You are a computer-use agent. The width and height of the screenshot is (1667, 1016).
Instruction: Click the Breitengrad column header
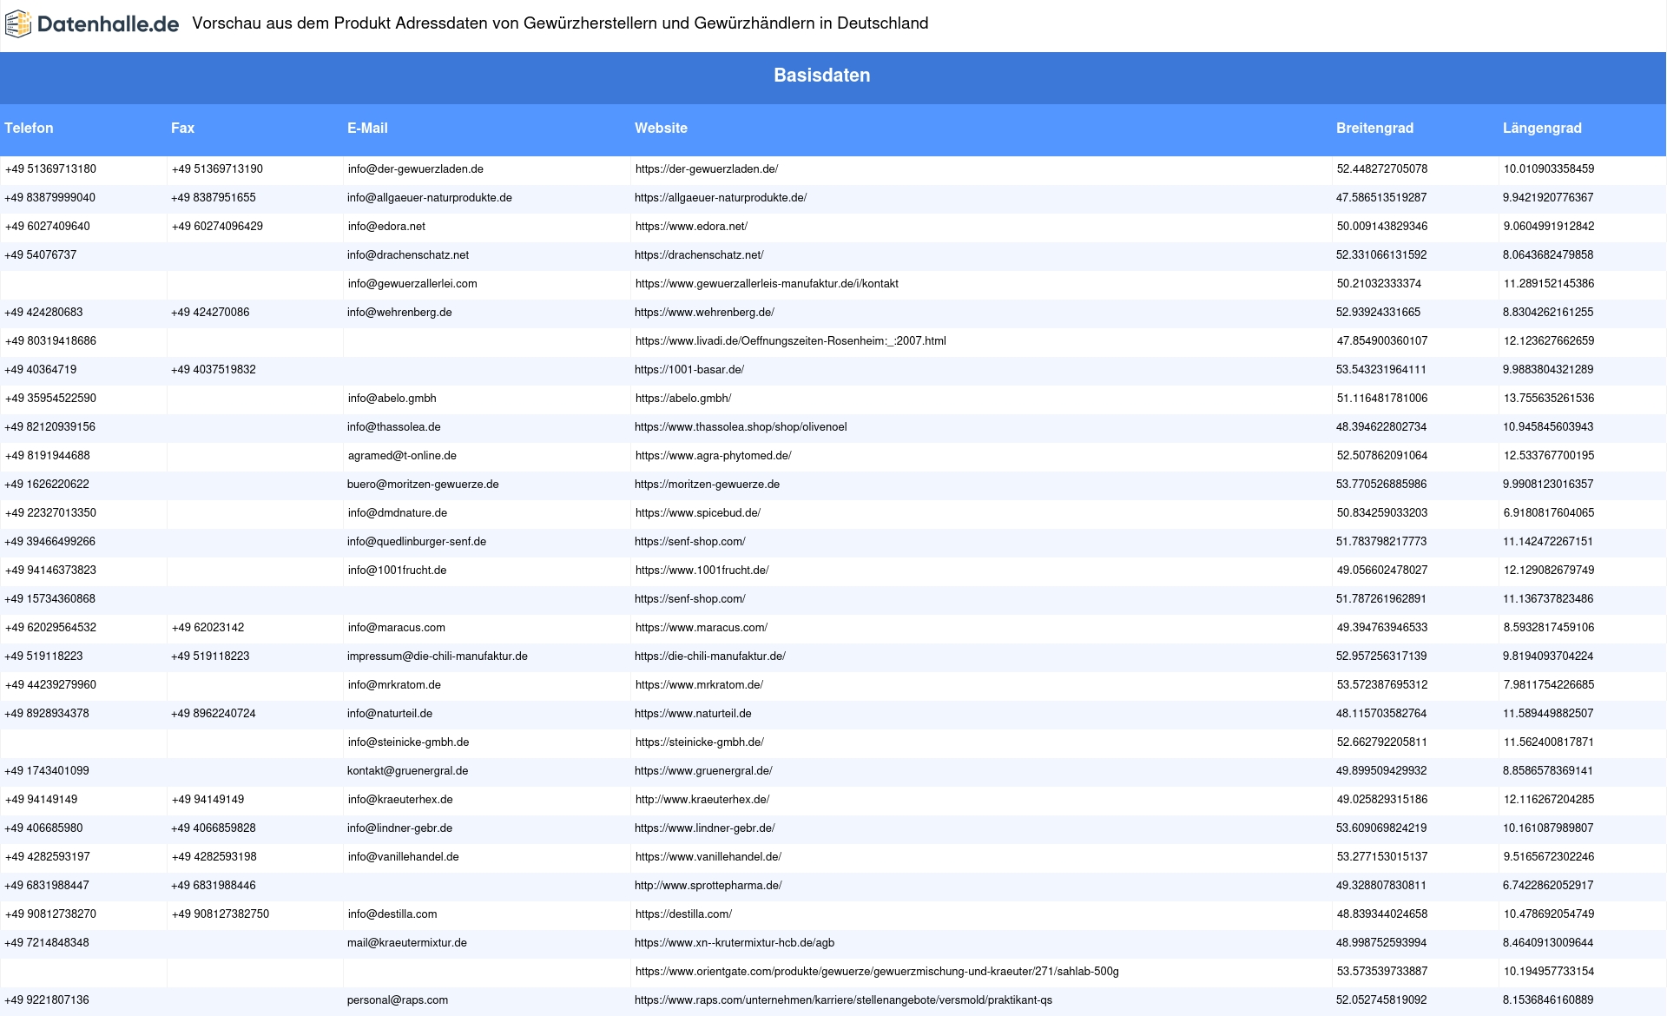(x=1374, y=129)
